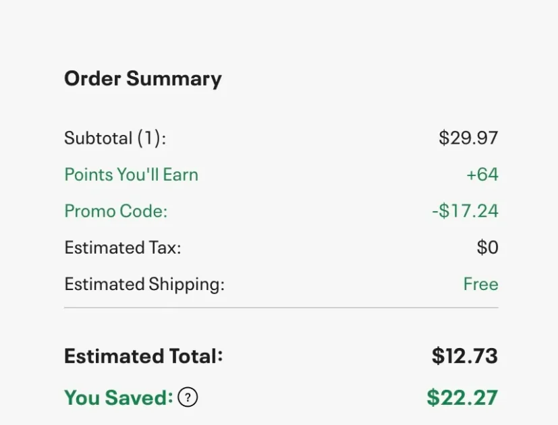Image resolution: width=558 pixels, height=425 pixels.
Task: Click the green Free shipping value
Action: (480, 284)
